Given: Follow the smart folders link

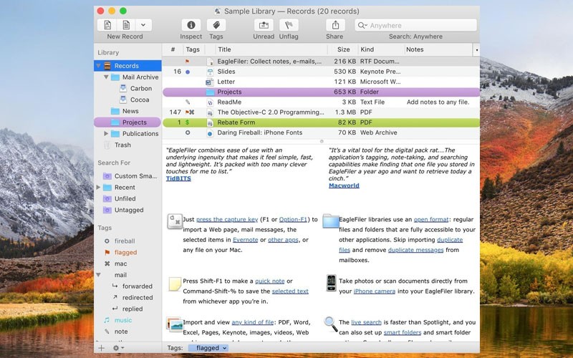Looking at the screenshot, I should pyautogui.click(x=403, y=333).
